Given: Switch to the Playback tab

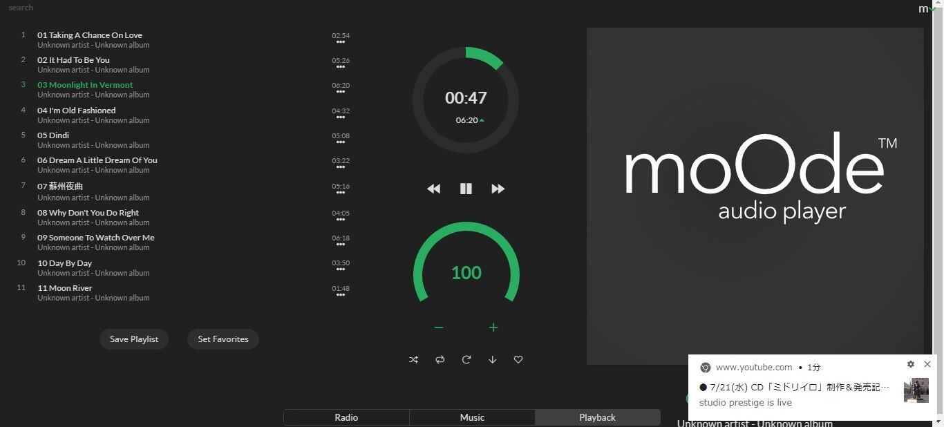Looking at the screenshot, I should point(597,417).
